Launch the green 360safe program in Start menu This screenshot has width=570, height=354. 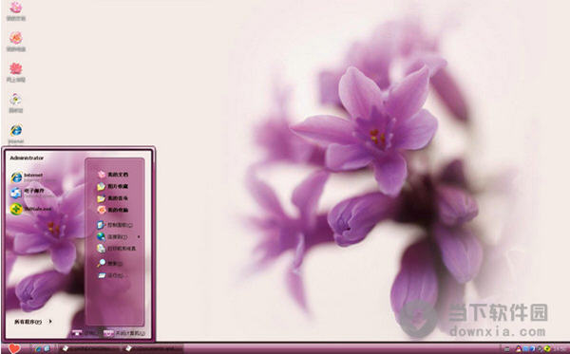(31, 209)
